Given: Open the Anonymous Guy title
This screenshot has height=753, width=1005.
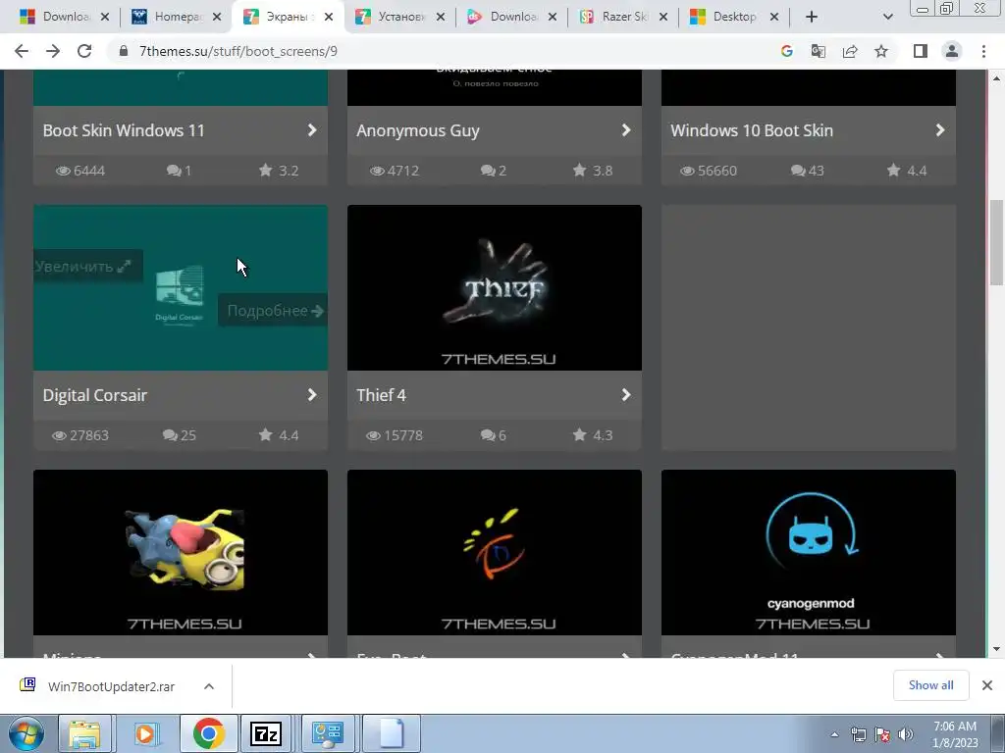Looking at the screenshot, I should coord(418,130).
